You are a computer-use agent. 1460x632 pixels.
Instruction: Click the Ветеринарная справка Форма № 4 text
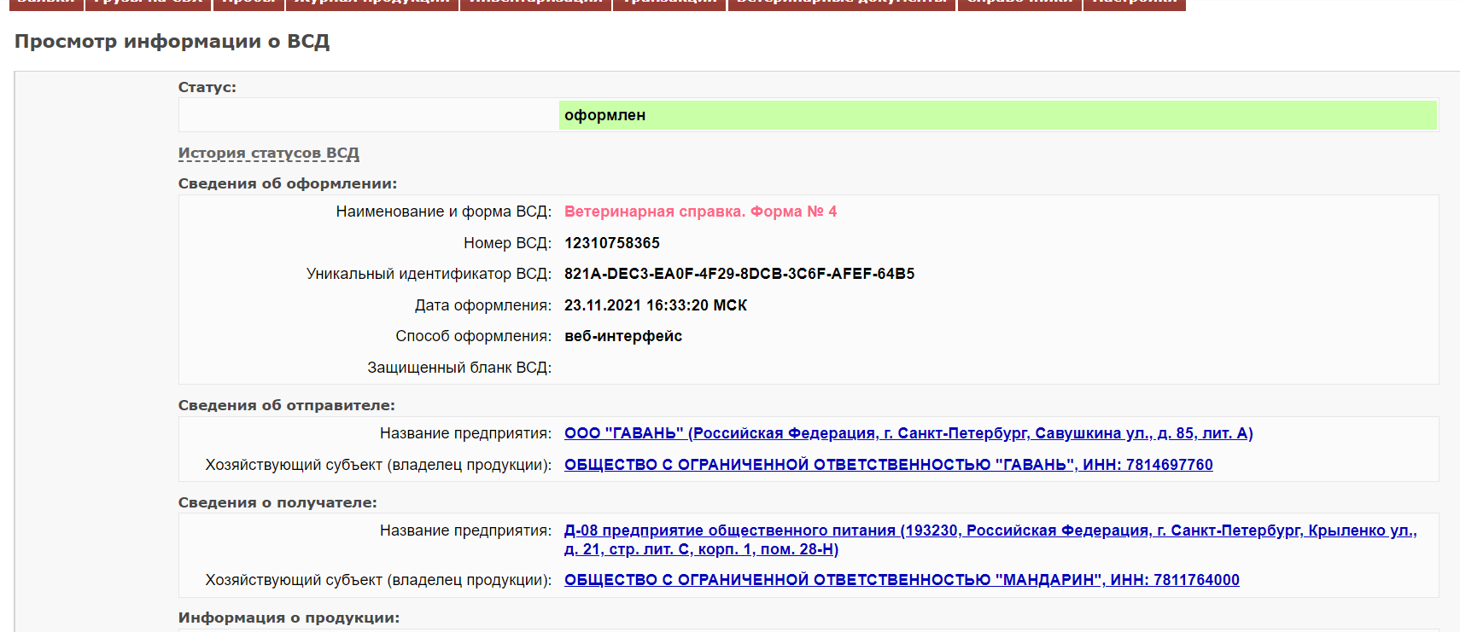(700, 212)
